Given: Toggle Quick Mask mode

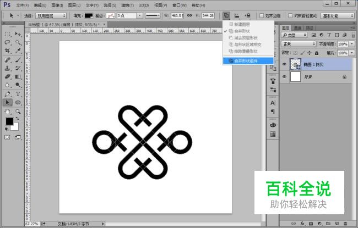Looking at the screenshot, I should 7,137.
